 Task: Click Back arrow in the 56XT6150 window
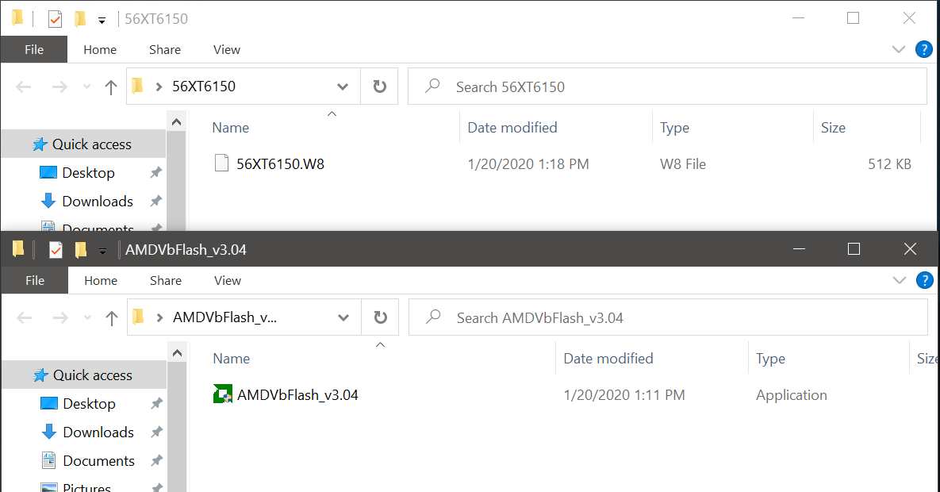tap(23, 87)
